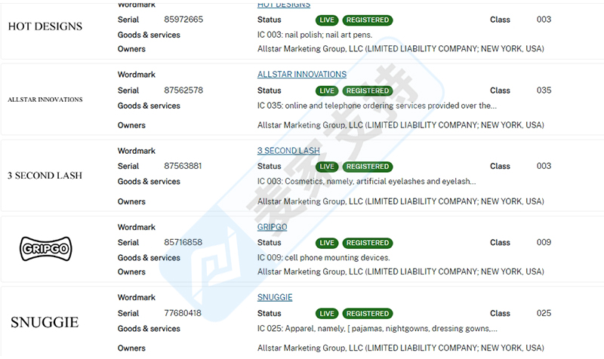Click the ALLSTAR INNOVATIONS mark image

click(45, 100)
